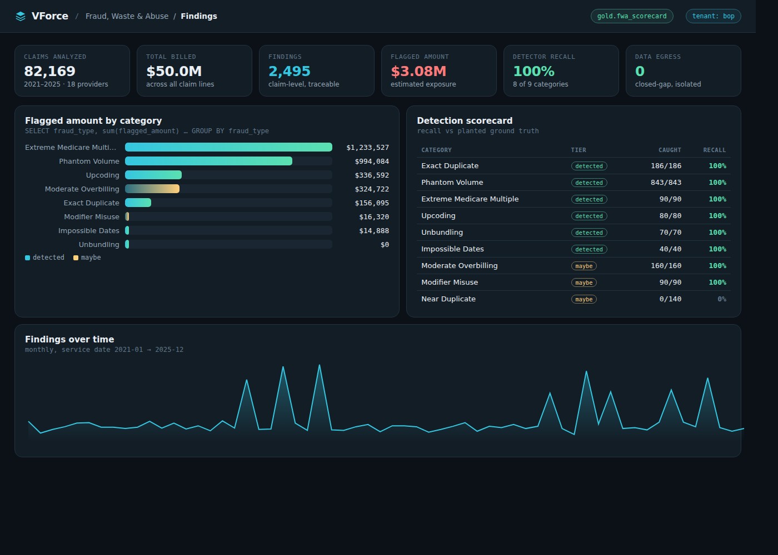Sort by the CATEGORY column header
The image size is (778, 555).
[x=436, y=150]
